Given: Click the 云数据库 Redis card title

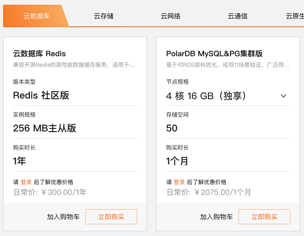Looking at the screenshot, I should coord(39,53).
